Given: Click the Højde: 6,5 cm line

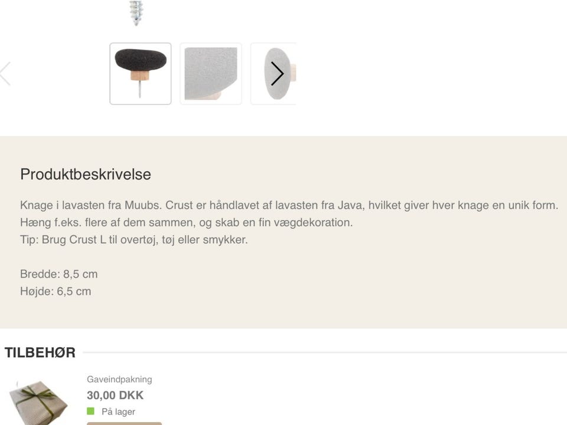Looking at the screenshot, I should pos(56,292).
